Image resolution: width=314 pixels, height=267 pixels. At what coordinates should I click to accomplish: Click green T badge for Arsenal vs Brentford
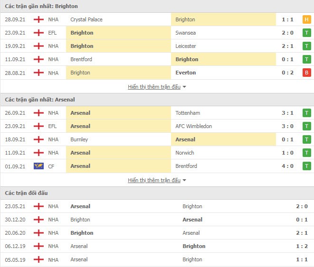pyautogui.click(x=306, y=166)
